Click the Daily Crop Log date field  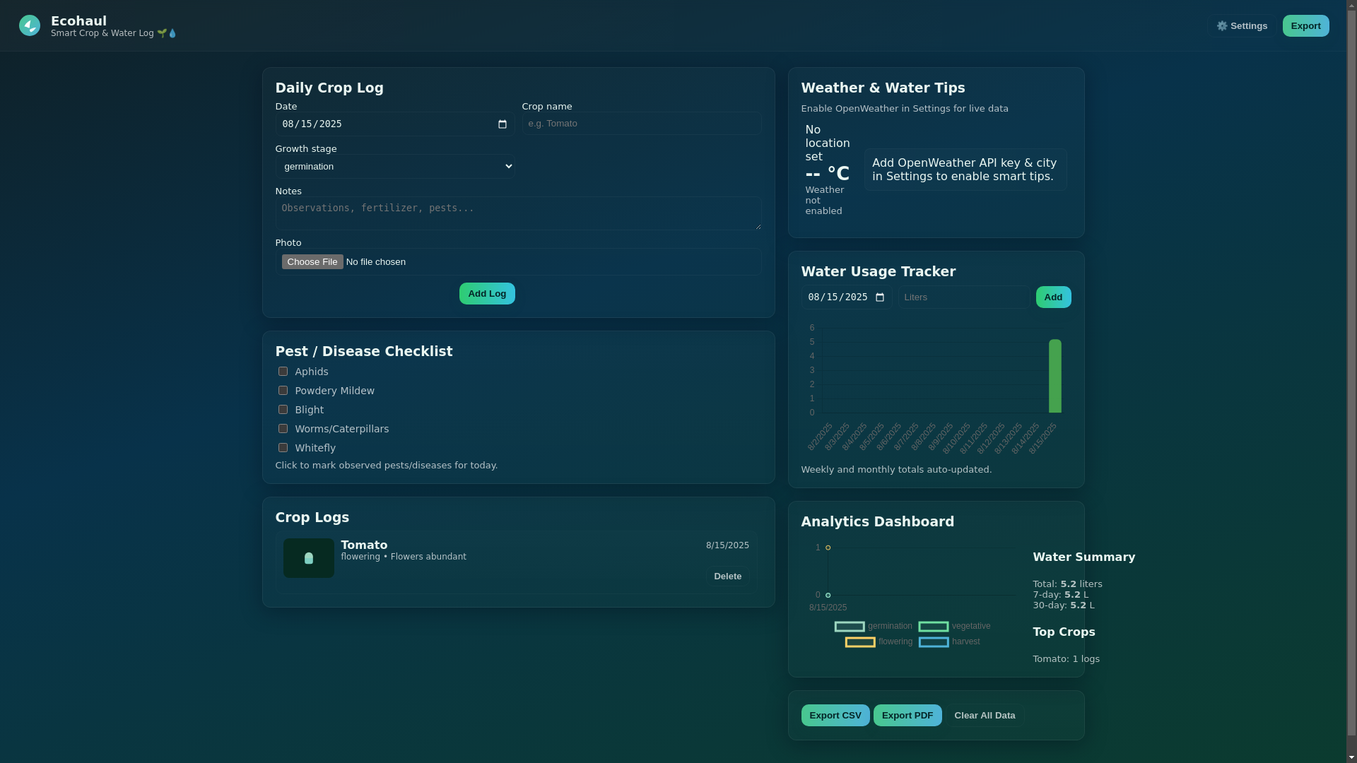pyautogui.click(x=395, y=124)
